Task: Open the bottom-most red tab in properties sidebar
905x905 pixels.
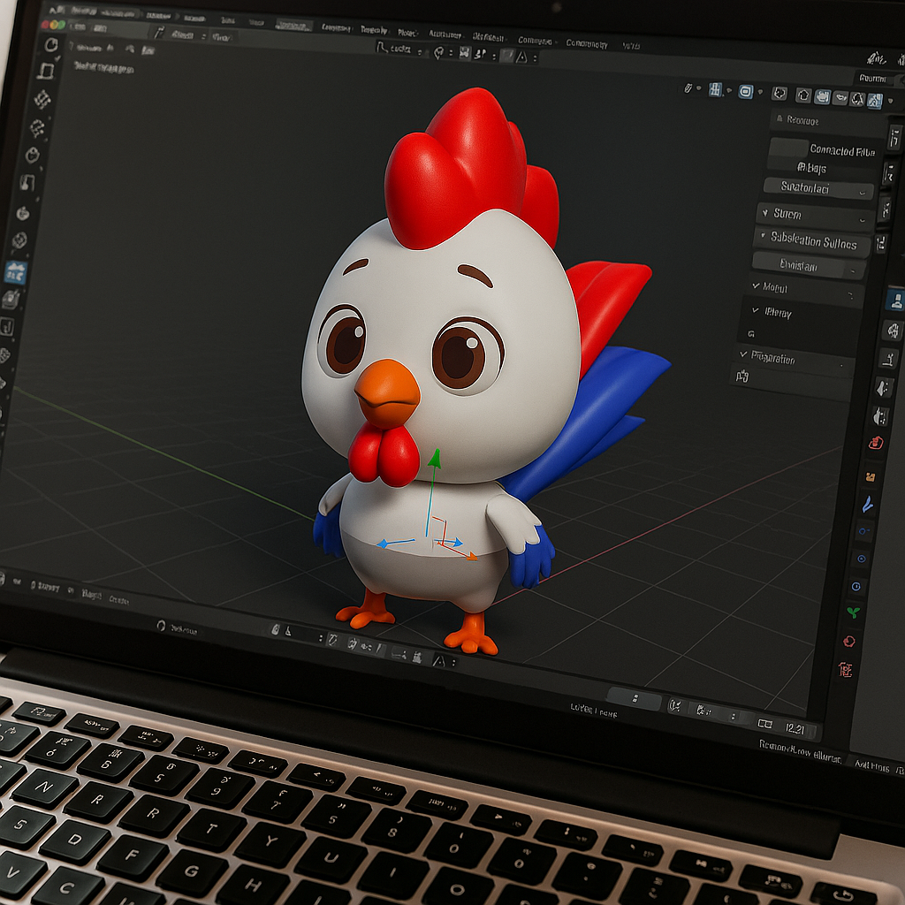Action: [846, 670]
